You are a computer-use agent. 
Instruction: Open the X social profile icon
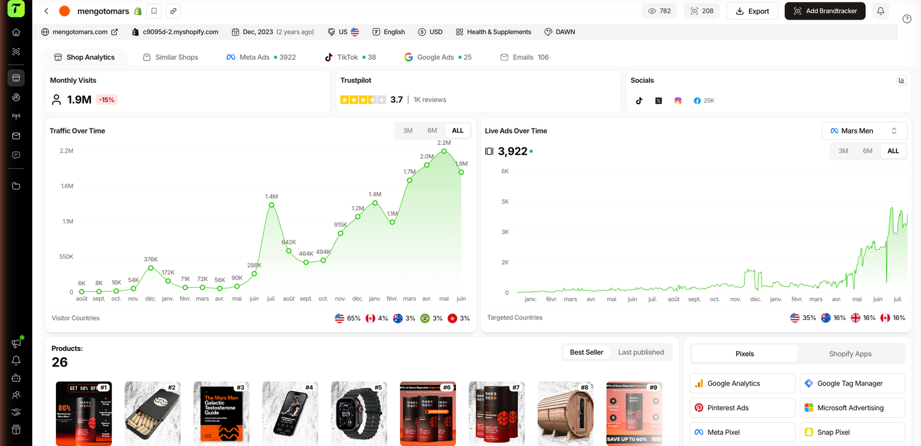point(659,101)
